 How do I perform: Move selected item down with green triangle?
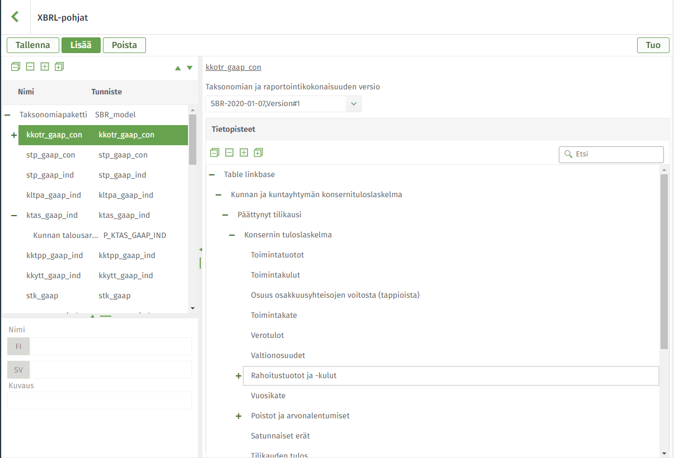coord(190,68)
